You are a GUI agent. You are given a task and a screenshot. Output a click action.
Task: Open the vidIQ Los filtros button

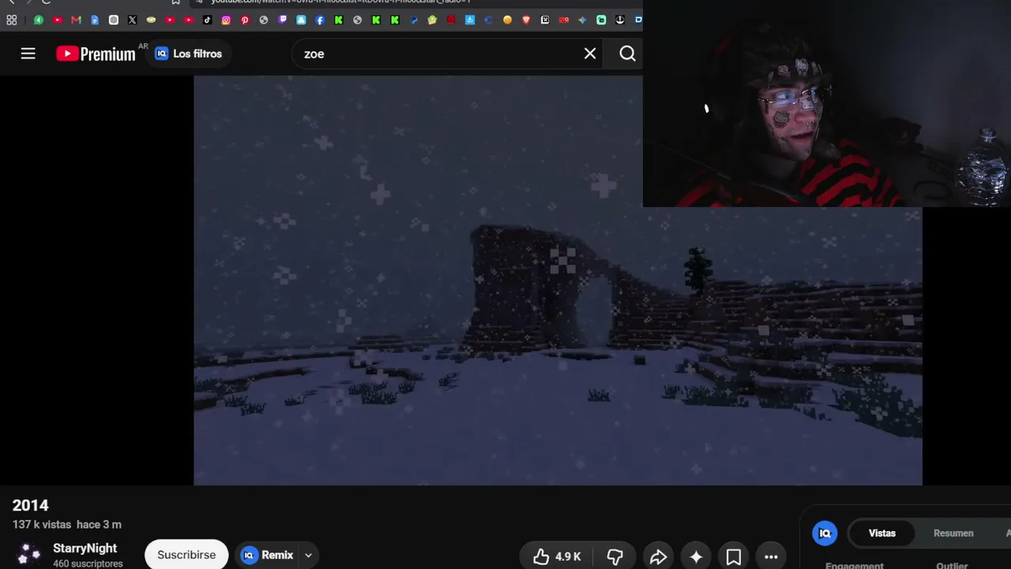click(189, 54)
